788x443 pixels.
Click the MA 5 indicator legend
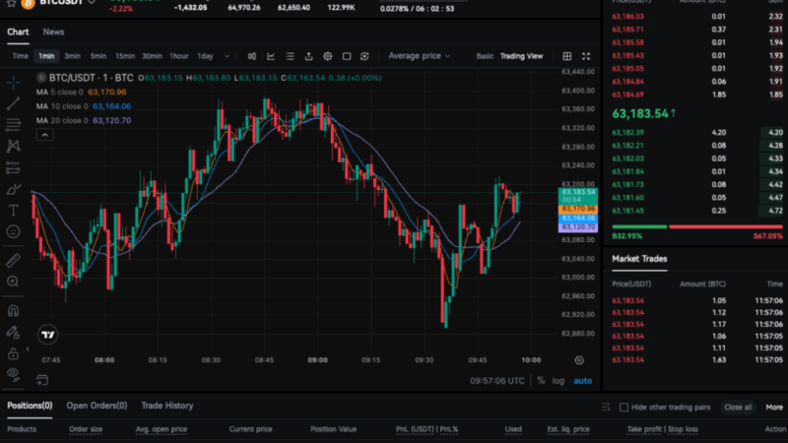pyautogui.click(x=81, y=92)
